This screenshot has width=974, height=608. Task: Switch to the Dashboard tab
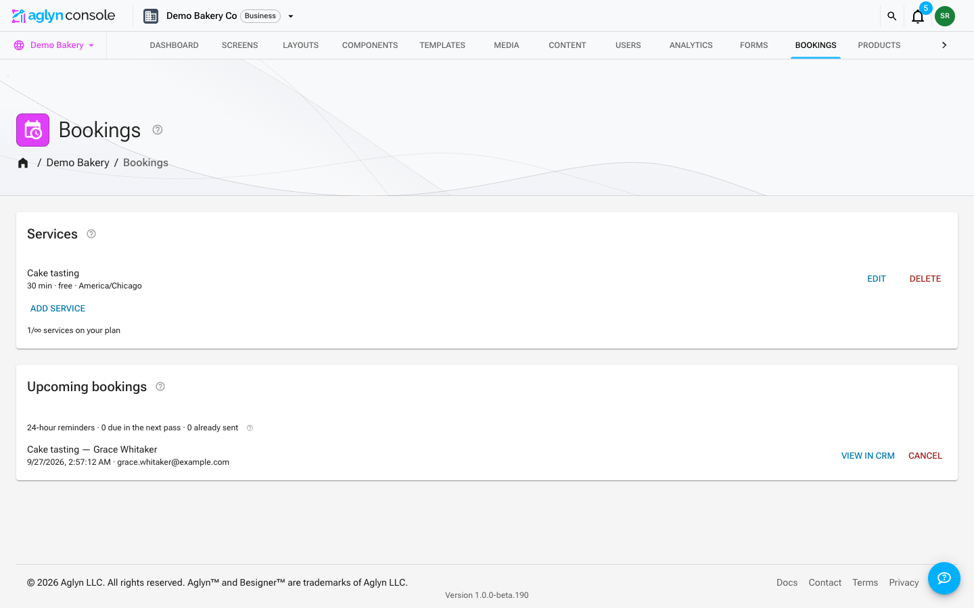click(x=175, y=45)
